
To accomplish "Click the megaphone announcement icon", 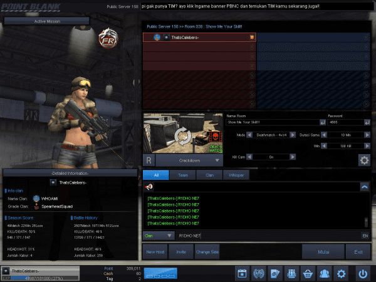I will tap(149, 187).
